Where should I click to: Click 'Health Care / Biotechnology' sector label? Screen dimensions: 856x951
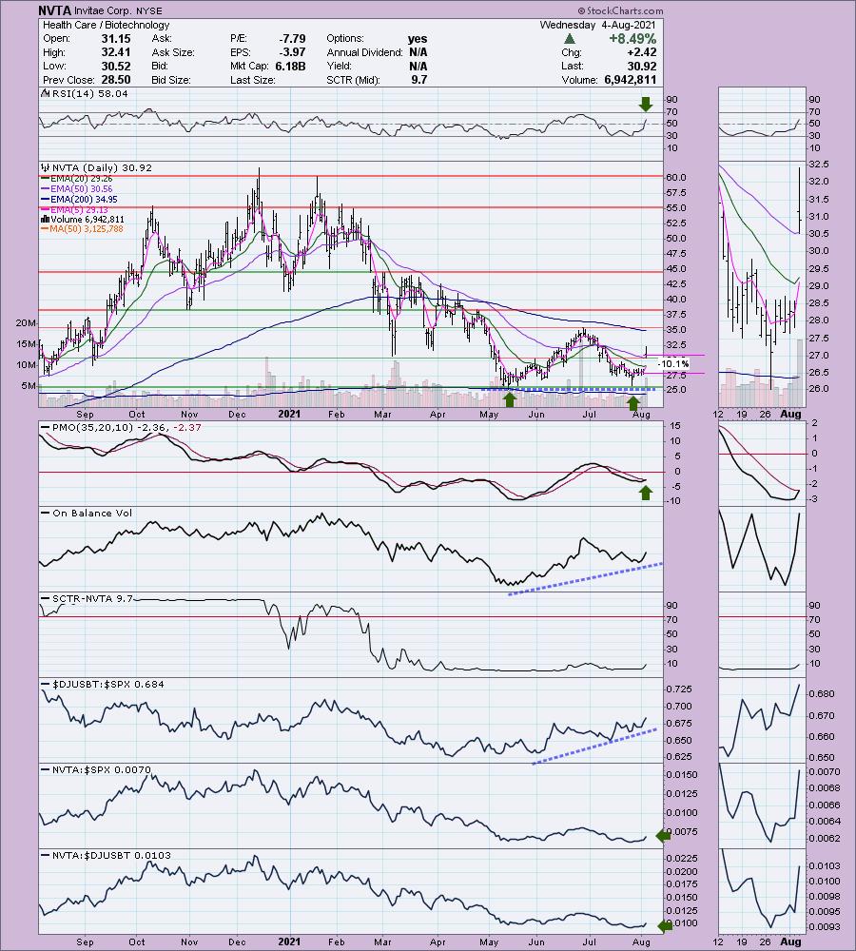click(107, 25)
